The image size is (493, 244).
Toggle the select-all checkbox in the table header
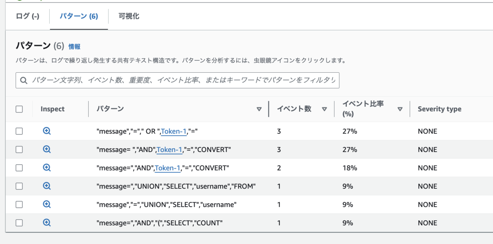[19, 109]
